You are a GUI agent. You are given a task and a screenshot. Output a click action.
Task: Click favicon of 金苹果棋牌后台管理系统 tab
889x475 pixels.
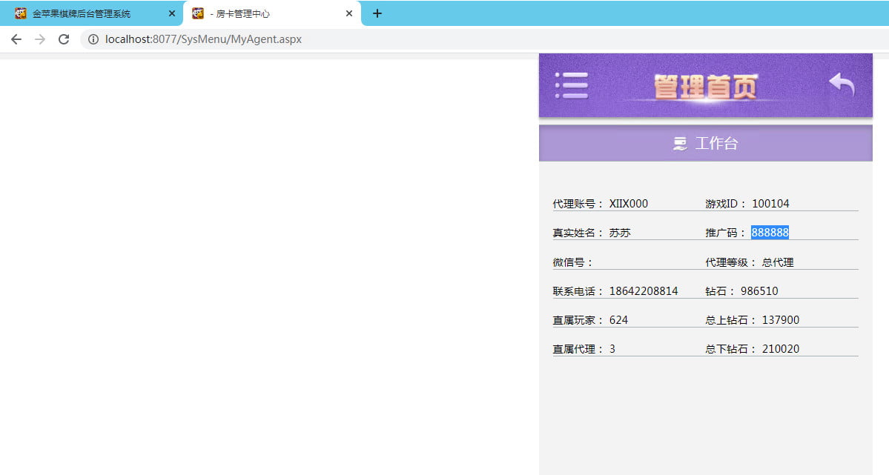coord(21,13)
